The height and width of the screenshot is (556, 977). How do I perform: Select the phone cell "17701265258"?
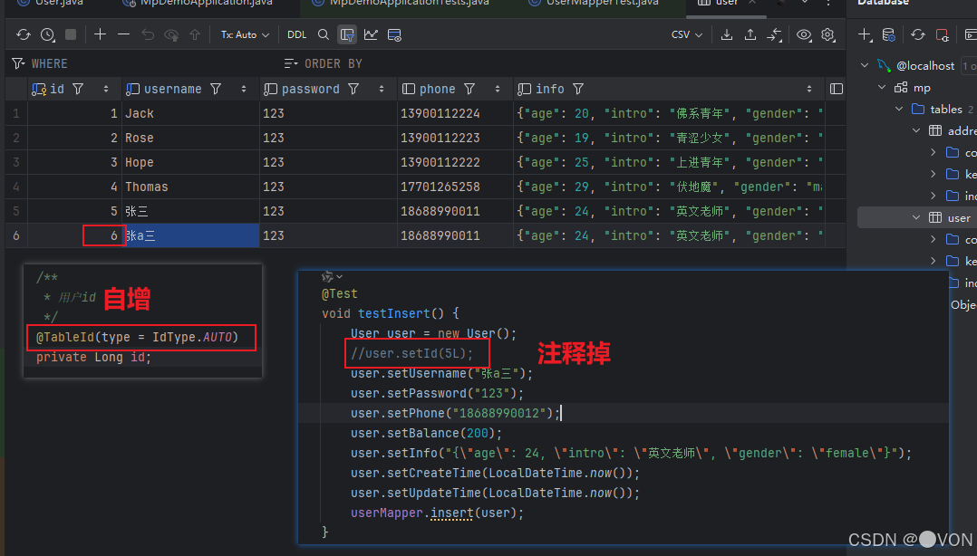pos(455,187)
